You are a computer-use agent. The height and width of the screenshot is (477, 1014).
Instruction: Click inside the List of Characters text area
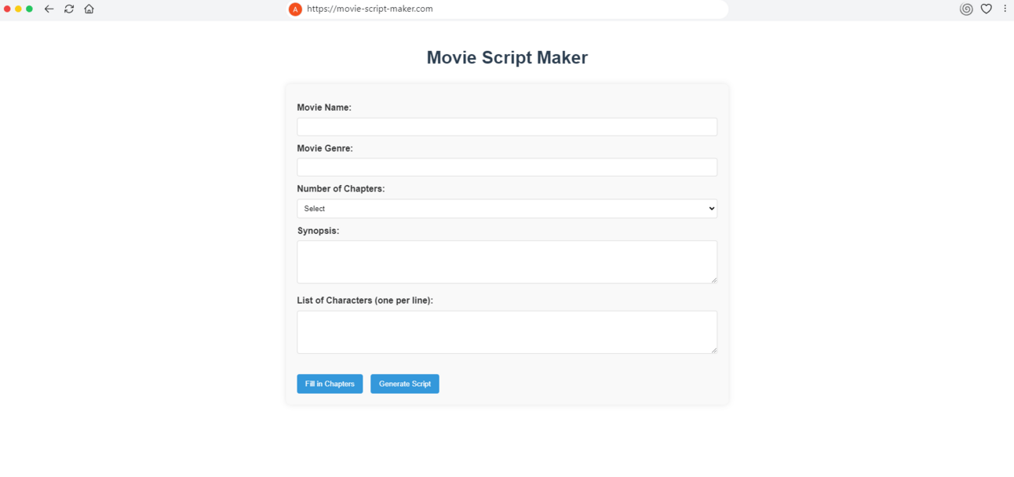tap(507, 332)
